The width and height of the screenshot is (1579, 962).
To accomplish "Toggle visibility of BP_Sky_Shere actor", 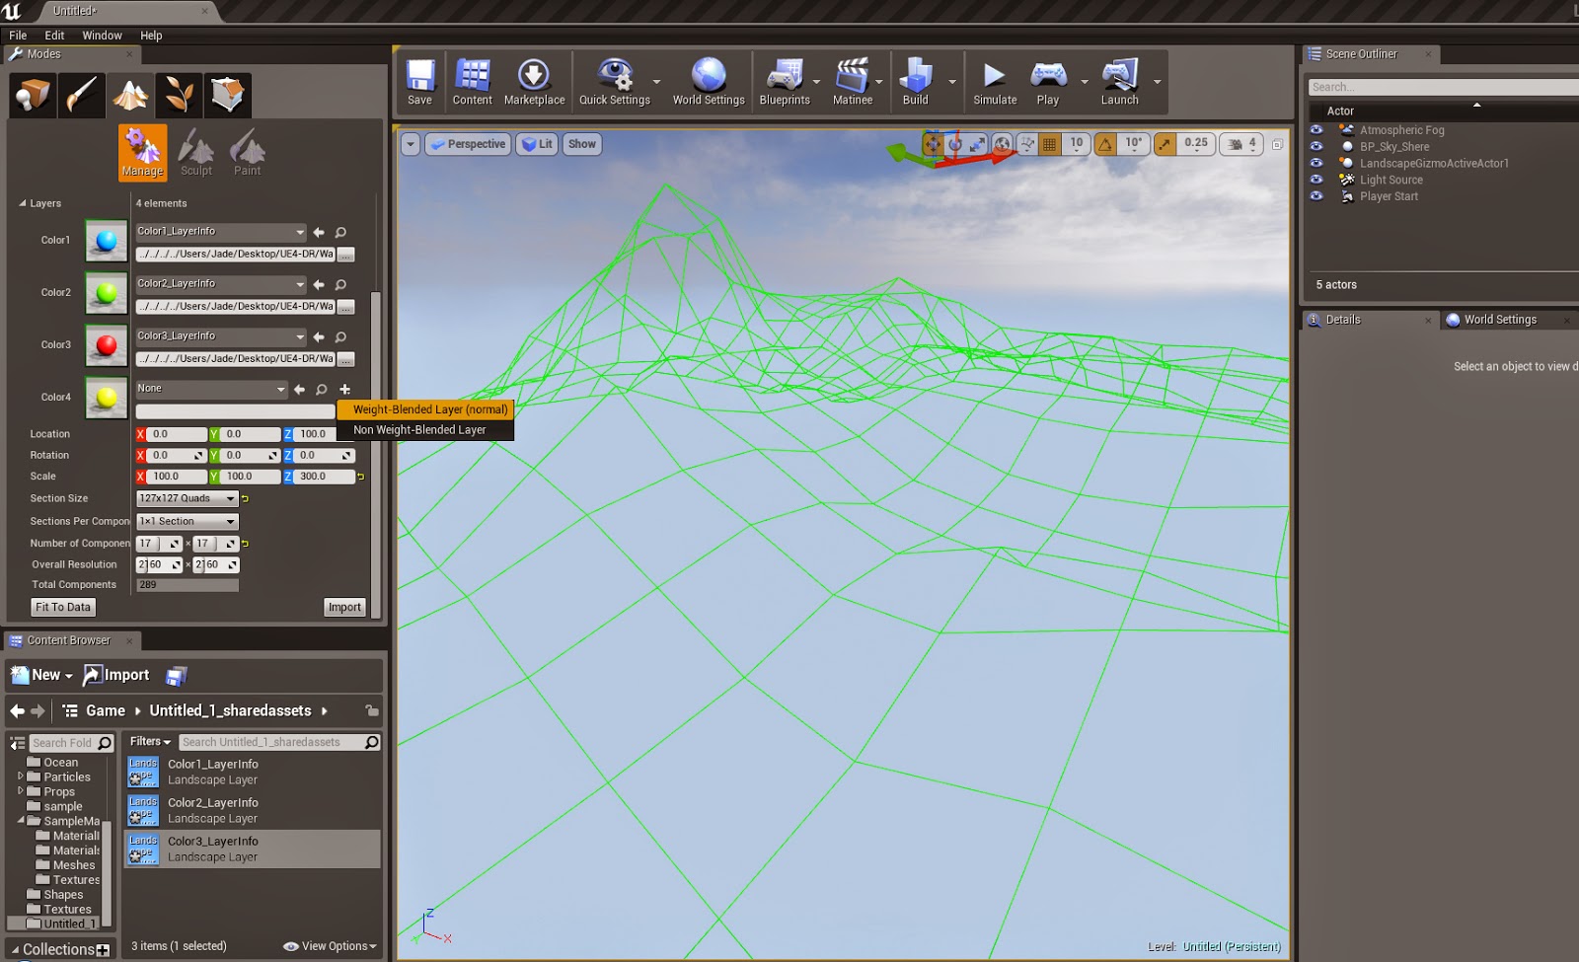I will tap(1316, 147).
